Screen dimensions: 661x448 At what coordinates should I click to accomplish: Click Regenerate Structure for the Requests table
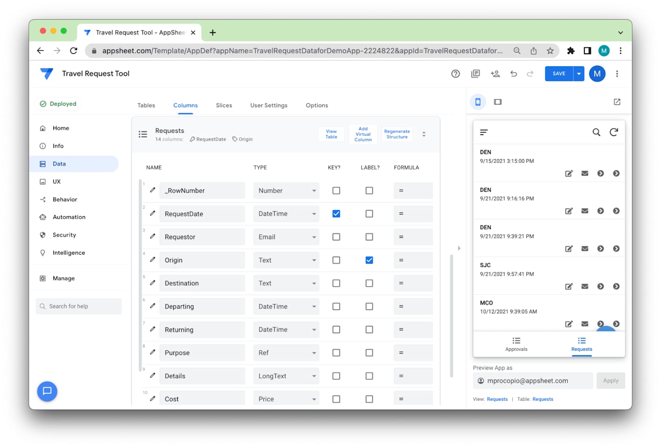tap(397, 134)
